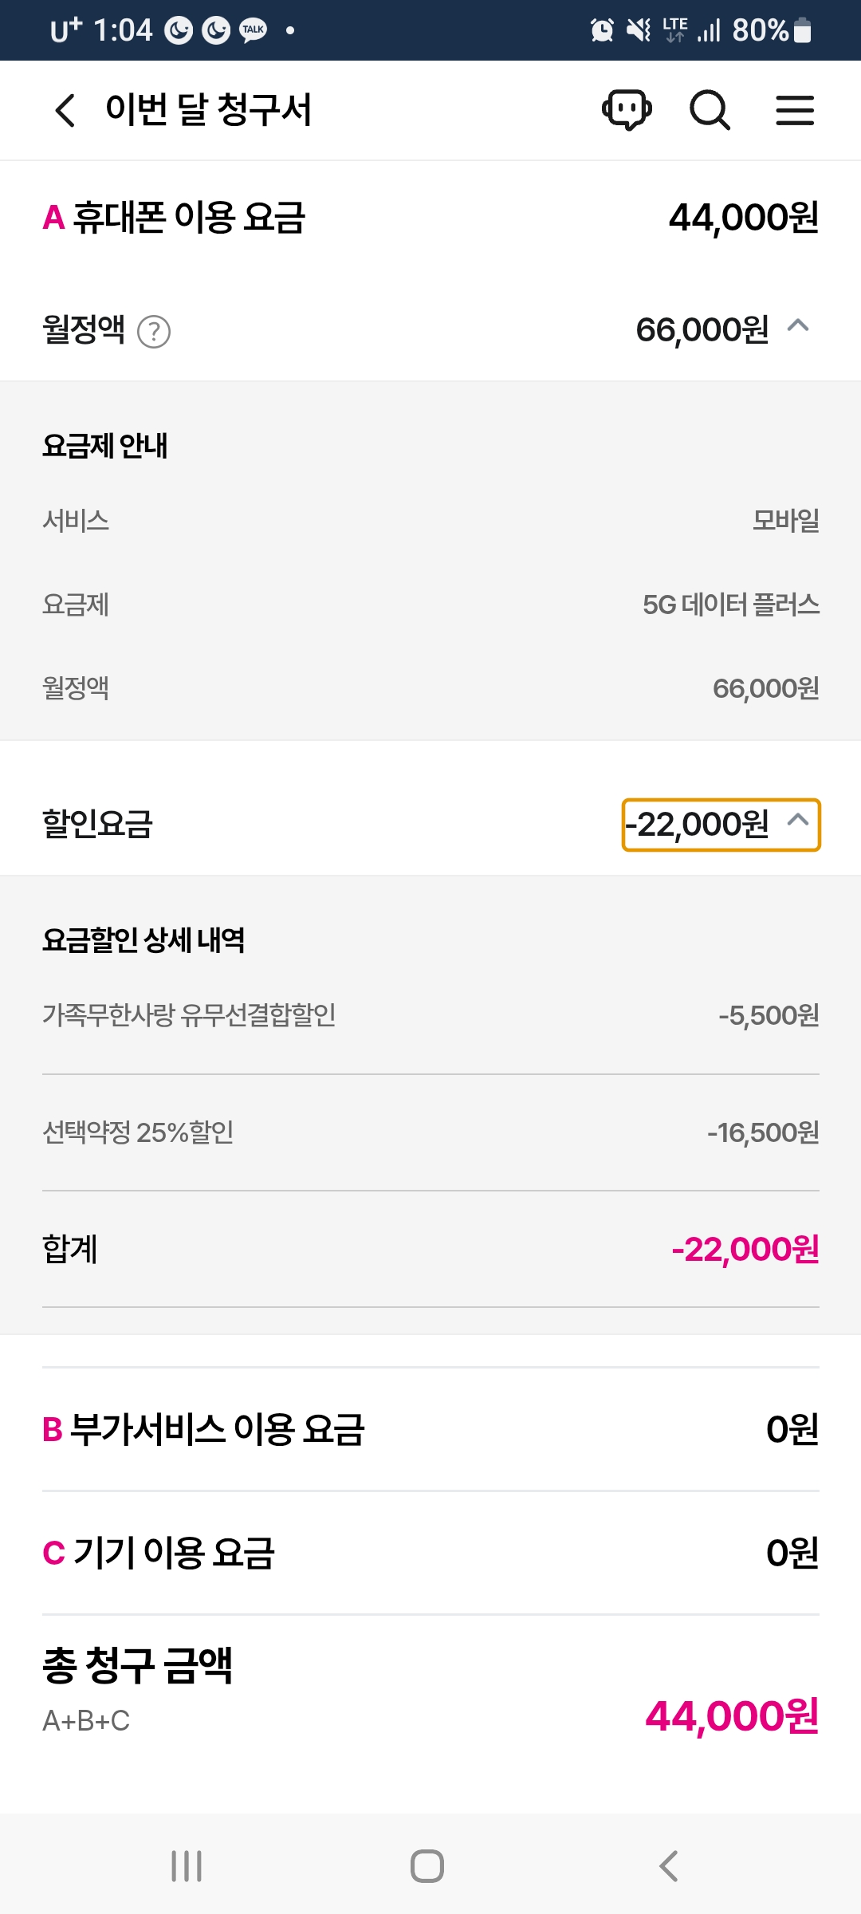
Task: Open the chatbot assistant icon
Action: pos(627,109)
